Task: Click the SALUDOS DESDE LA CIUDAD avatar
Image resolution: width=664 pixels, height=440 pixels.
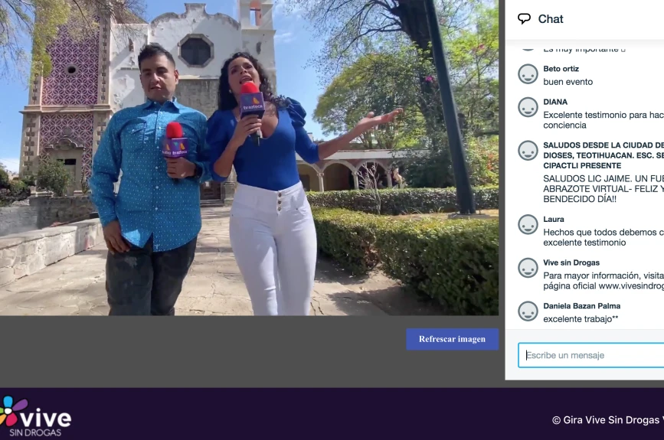Action: pyautogui.click(x=528, y=150)
